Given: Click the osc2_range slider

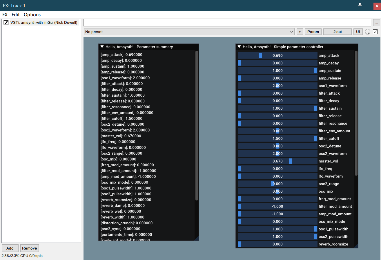Looking at the screenshot, I should (277, 184).
